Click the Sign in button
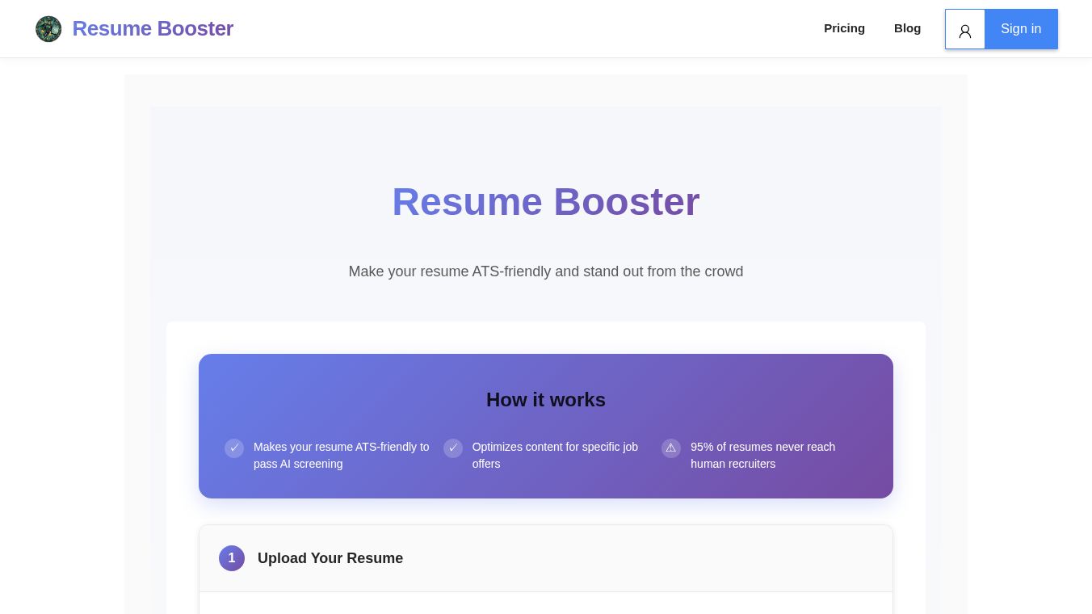1092x614 pixels. point(1021,29)
